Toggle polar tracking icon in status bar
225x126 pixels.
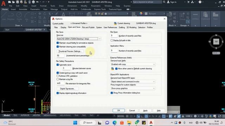[146, 116]
